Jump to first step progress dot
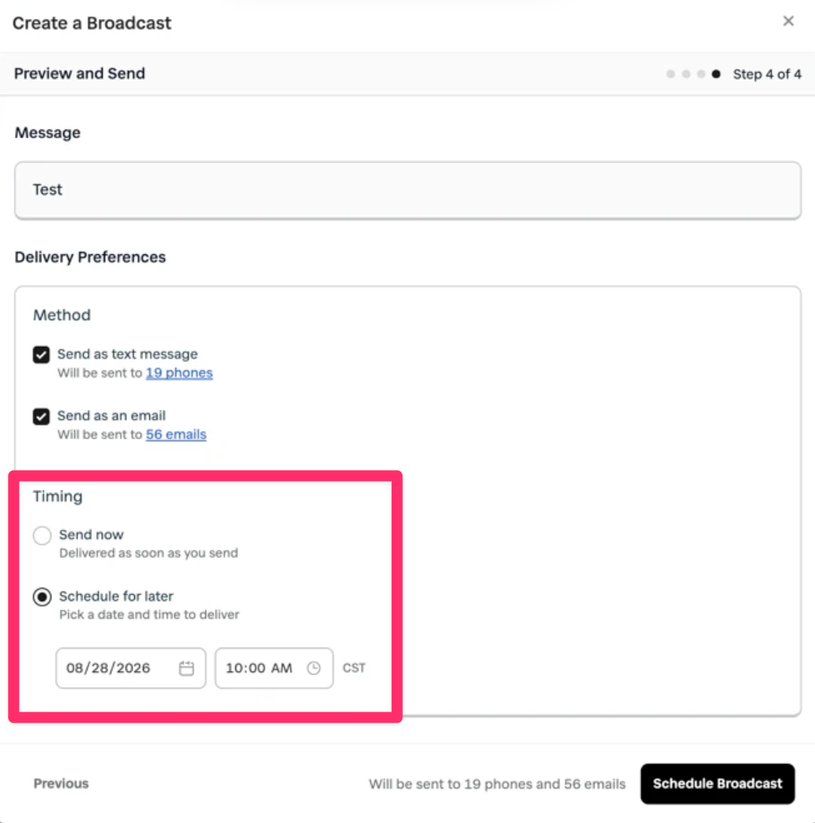Screen dimensions: 815x823 (x=670, y=74)
